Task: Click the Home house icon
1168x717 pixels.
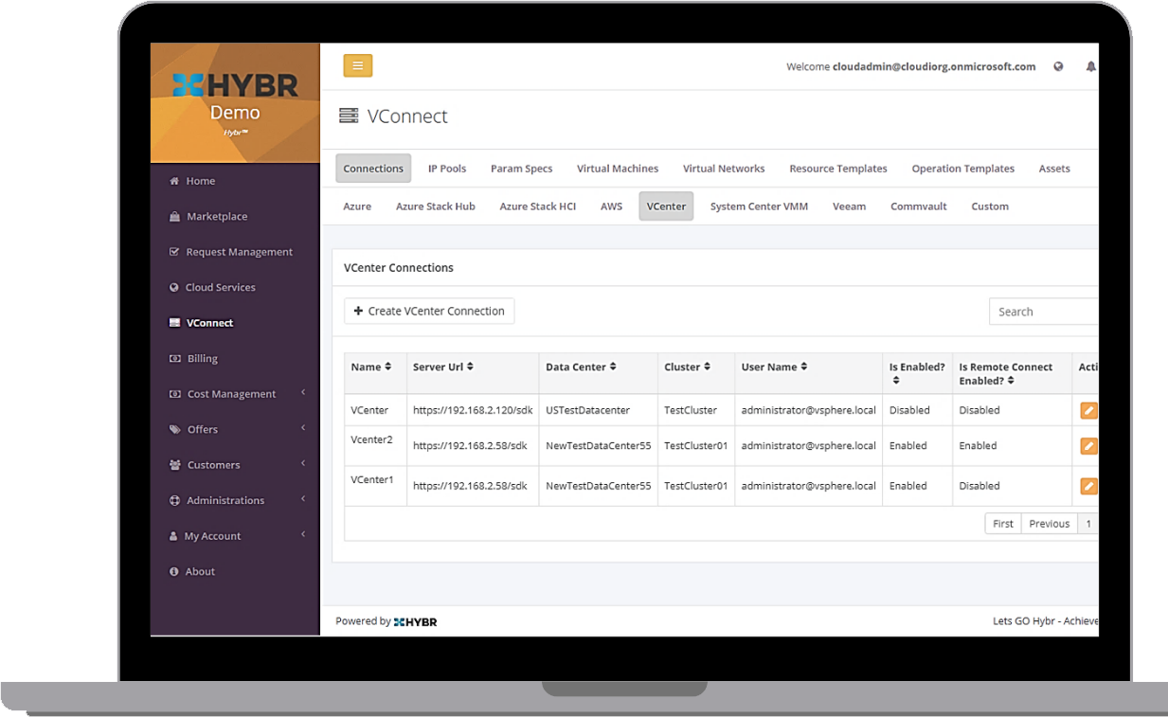Action: coord(173,181)
